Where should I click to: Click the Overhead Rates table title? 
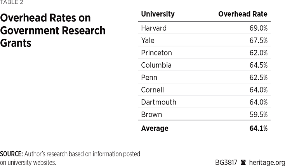53,30
